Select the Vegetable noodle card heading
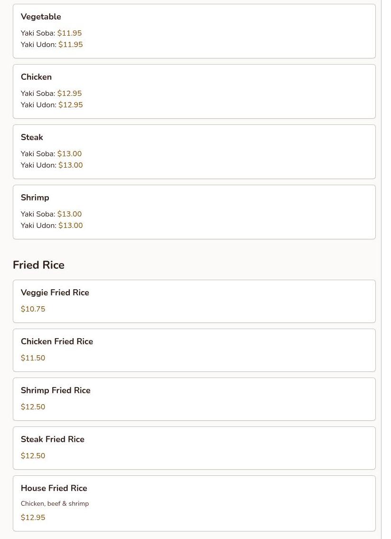The width and height of the screenshot is (391, 539). (x=41, y=17)
